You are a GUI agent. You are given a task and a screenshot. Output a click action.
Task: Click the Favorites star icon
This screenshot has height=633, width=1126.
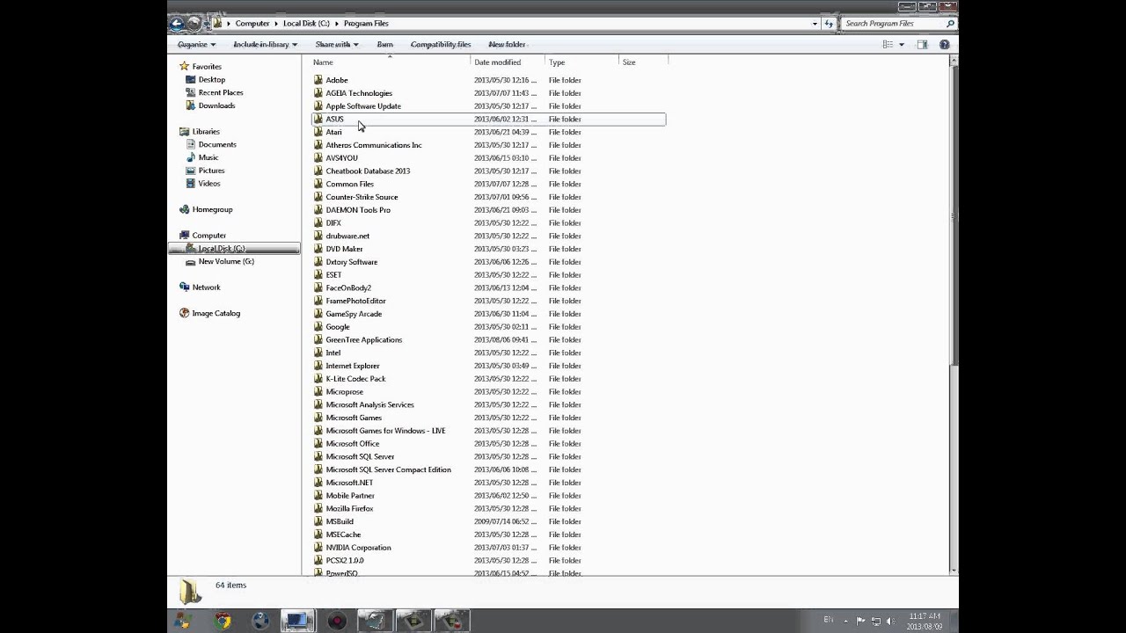coord(184,66)
